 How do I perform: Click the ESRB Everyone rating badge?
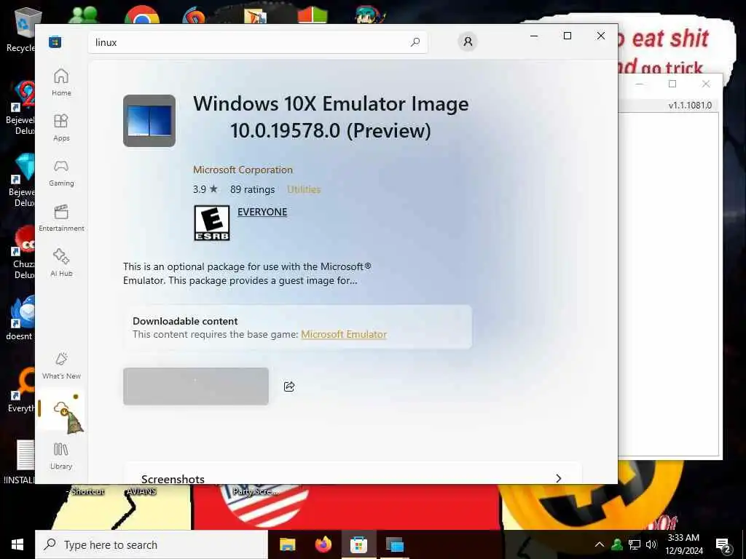click(212, 223)
